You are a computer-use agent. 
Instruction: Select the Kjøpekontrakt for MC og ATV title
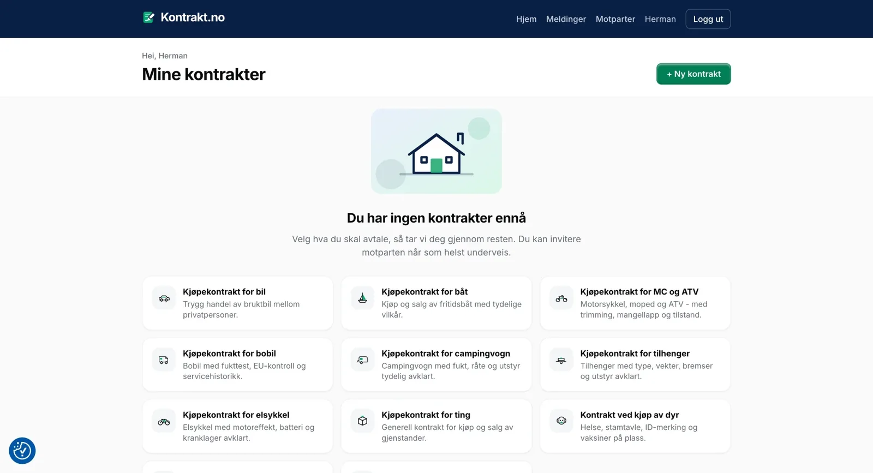639,292
